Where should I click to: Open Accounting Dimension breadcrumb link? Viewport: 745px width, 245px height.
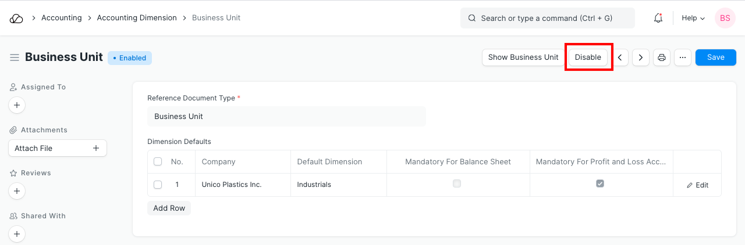click(137, 18)
